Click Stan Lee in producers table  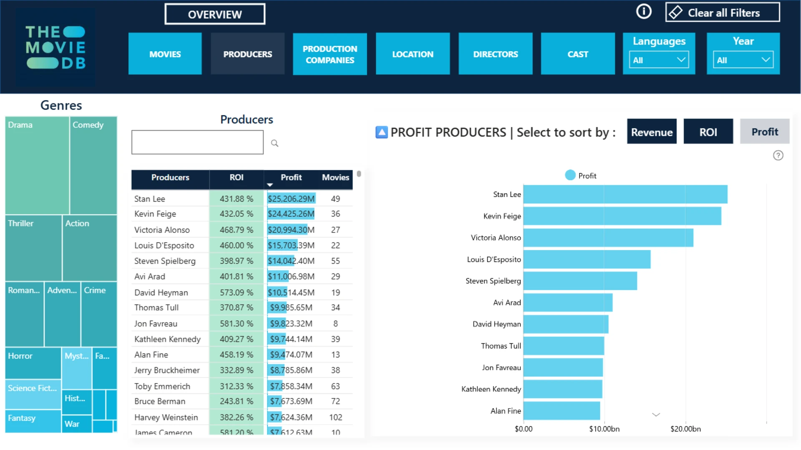(150, 199)
